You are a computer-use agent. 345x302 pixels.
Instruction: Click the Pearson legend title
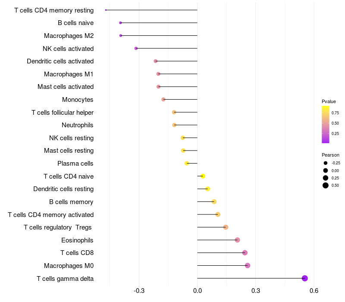(330, 155)
